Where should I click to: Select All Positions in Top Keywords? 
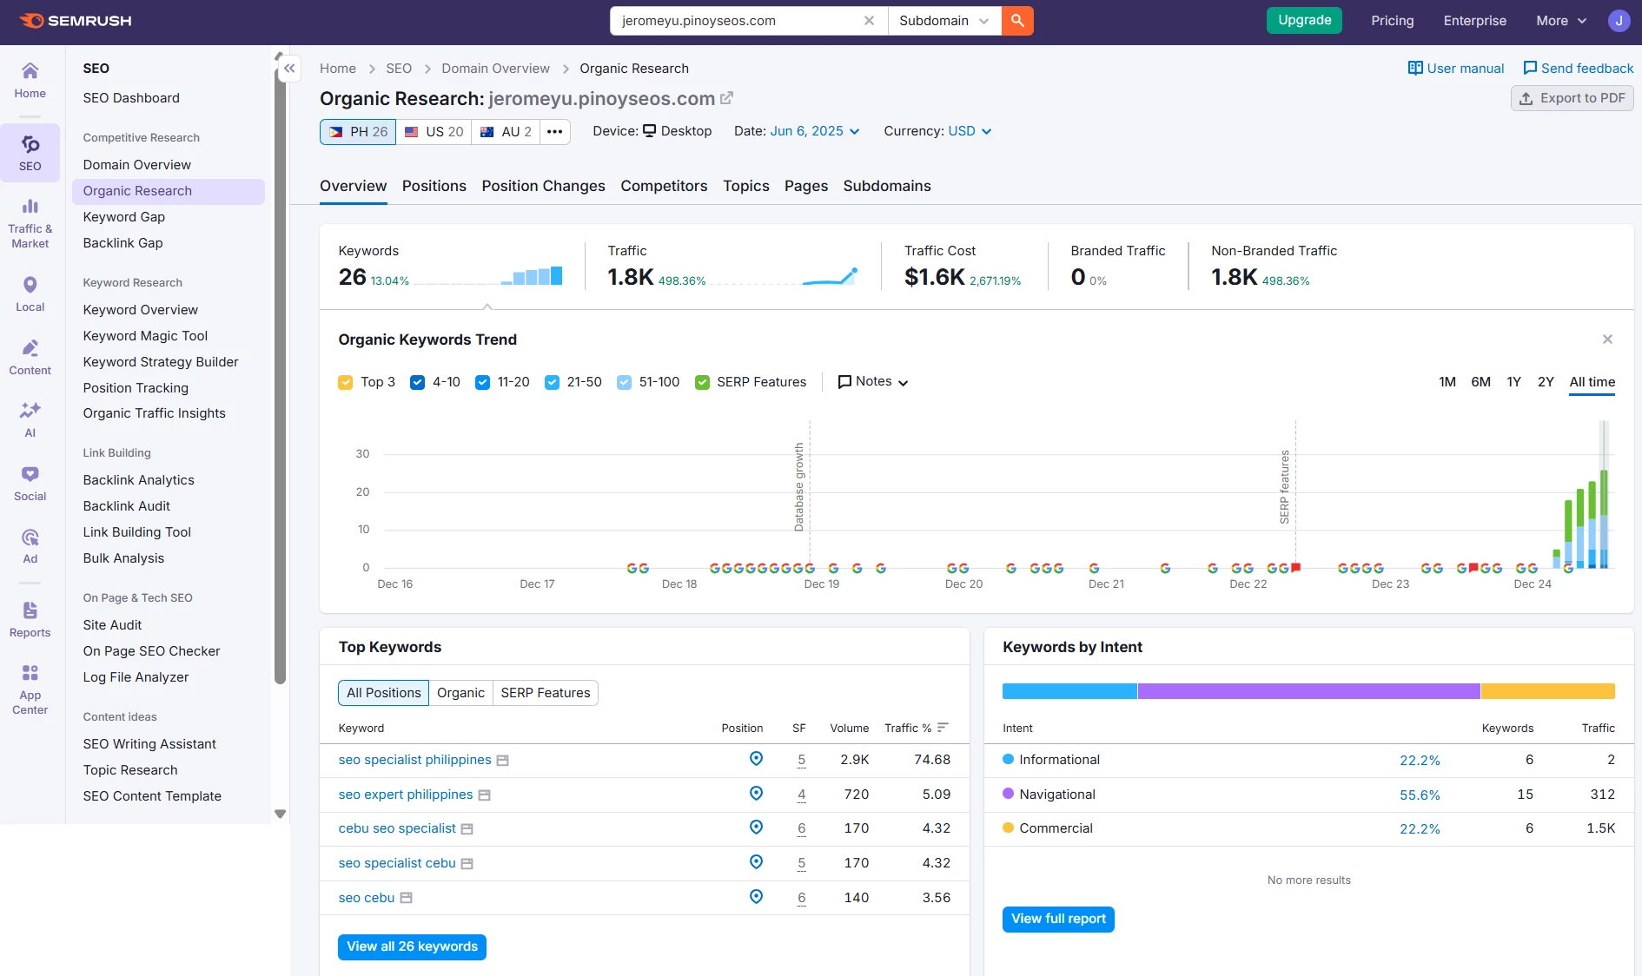(x=383, y=693)
